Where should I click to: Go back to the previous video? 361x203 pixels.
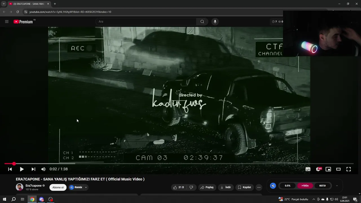coord(10,169)
